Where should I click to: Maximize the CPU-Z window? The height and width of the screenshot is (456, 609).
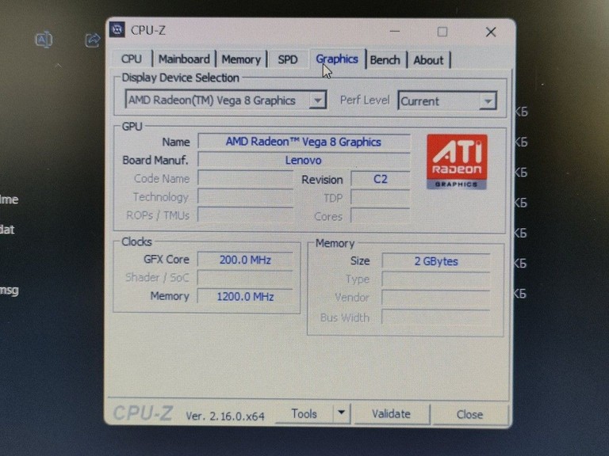tap(442, 32)
